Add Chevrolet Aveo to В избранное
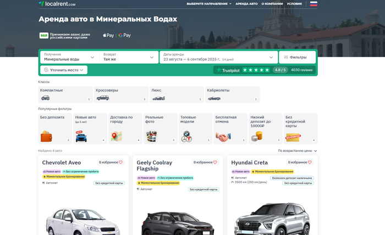 [x=111, y=162]
